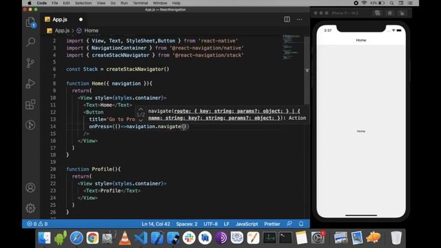441x248 pixels.
Task: Open Notes from the Dock
Action: pos(302,238)
